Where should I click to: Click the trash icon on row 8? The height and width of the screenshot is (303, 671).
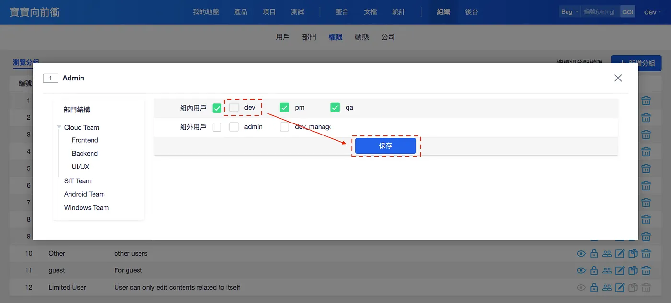click(x=646, y=219)
